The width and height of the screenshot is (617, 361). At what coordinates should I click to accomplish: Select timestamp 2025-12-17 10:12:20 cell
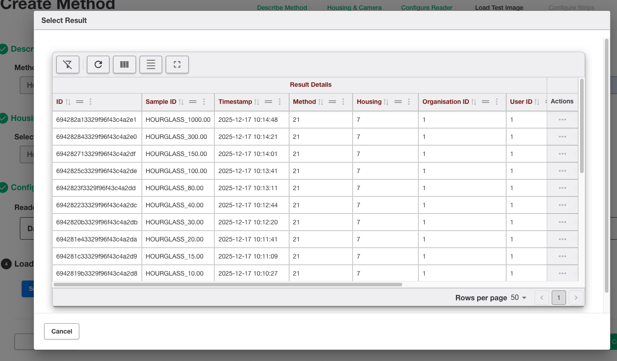coord(252,222)
